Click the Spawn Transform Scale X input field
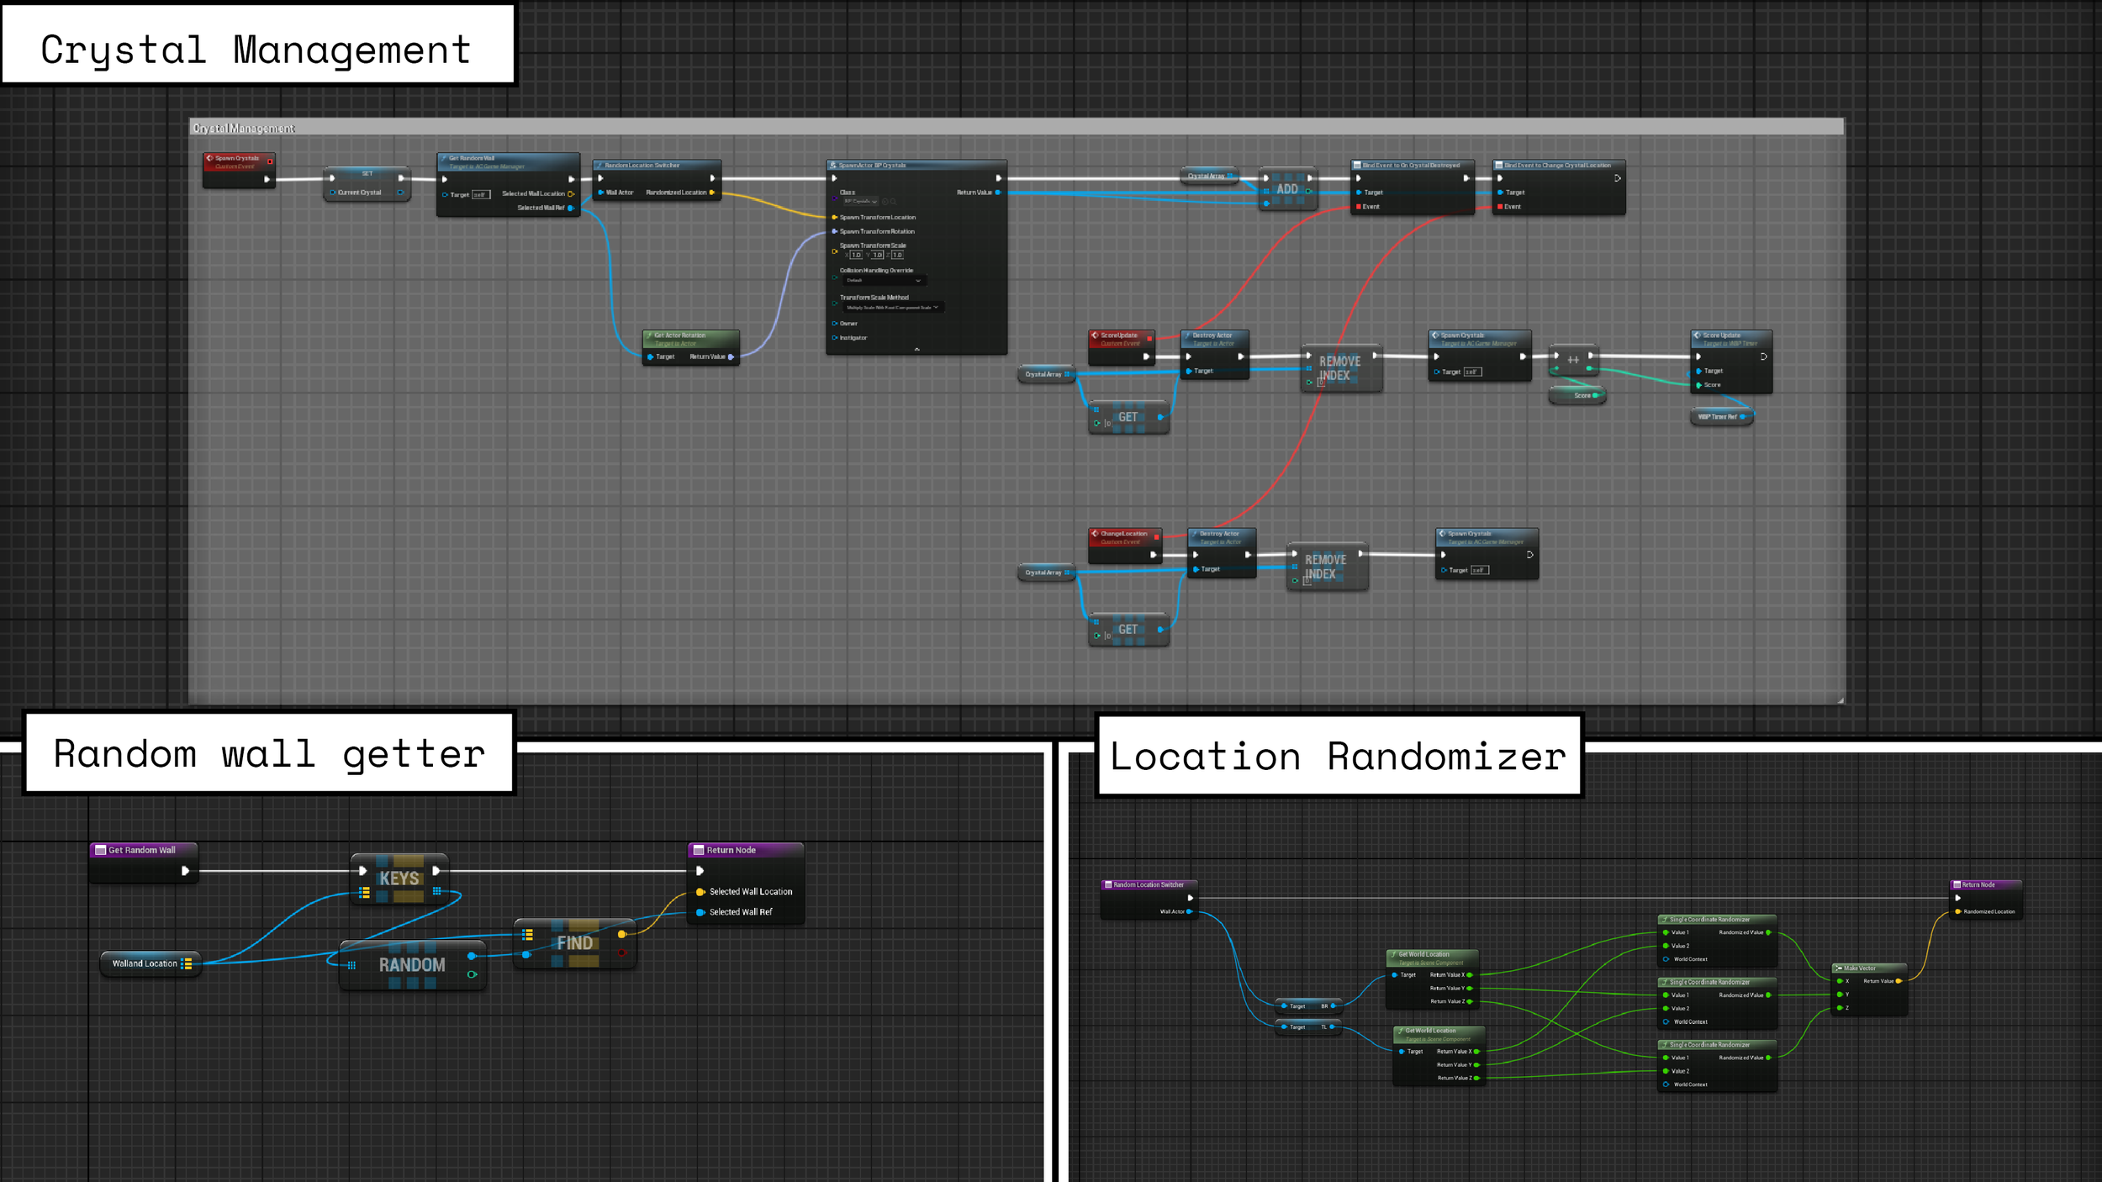2102x1182 pixels. click(856, 255)
